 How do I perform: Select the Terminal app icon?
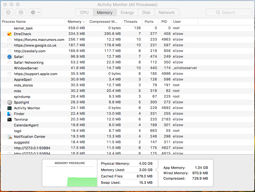[10, 119]
